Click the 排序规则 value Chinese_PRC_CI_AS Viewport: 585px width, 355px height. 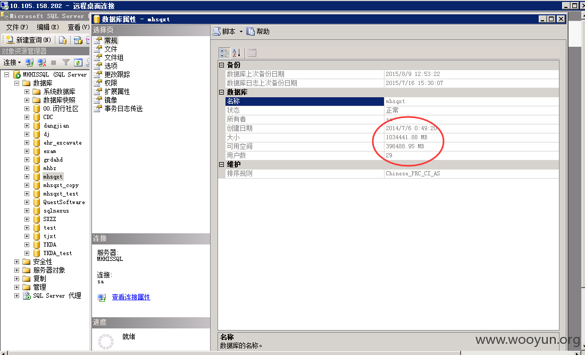pyautogui.click(x=413, y=173)
